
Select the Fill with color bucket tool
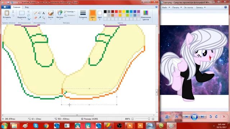pos(40,13)
